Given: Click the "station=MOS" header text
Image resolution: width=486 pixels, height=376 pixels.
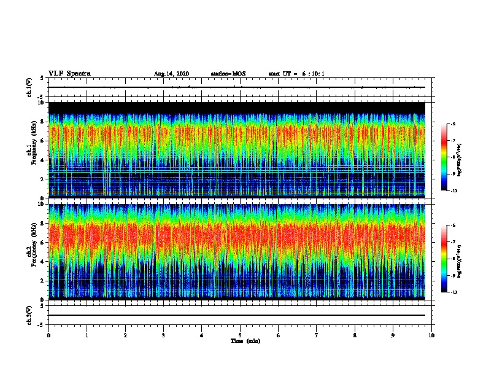Looking at the screenshot, I should [x=228, y=74].
